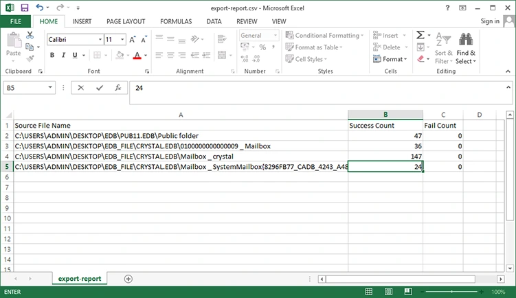Viewport: 516px width, 298px height.
Task: Add a new sheet with plus button
Action: click(128, 279)
